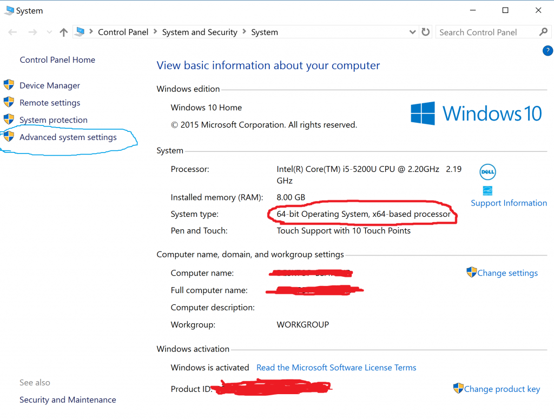This screenshot has width=554, height=419.
Task: Click the shield icon beside Advanced system settings
Action: pos(9,136)
